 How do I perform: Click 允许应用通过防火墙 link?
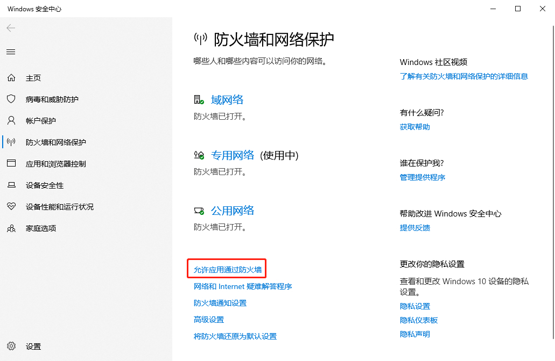[x=228, y=270]
